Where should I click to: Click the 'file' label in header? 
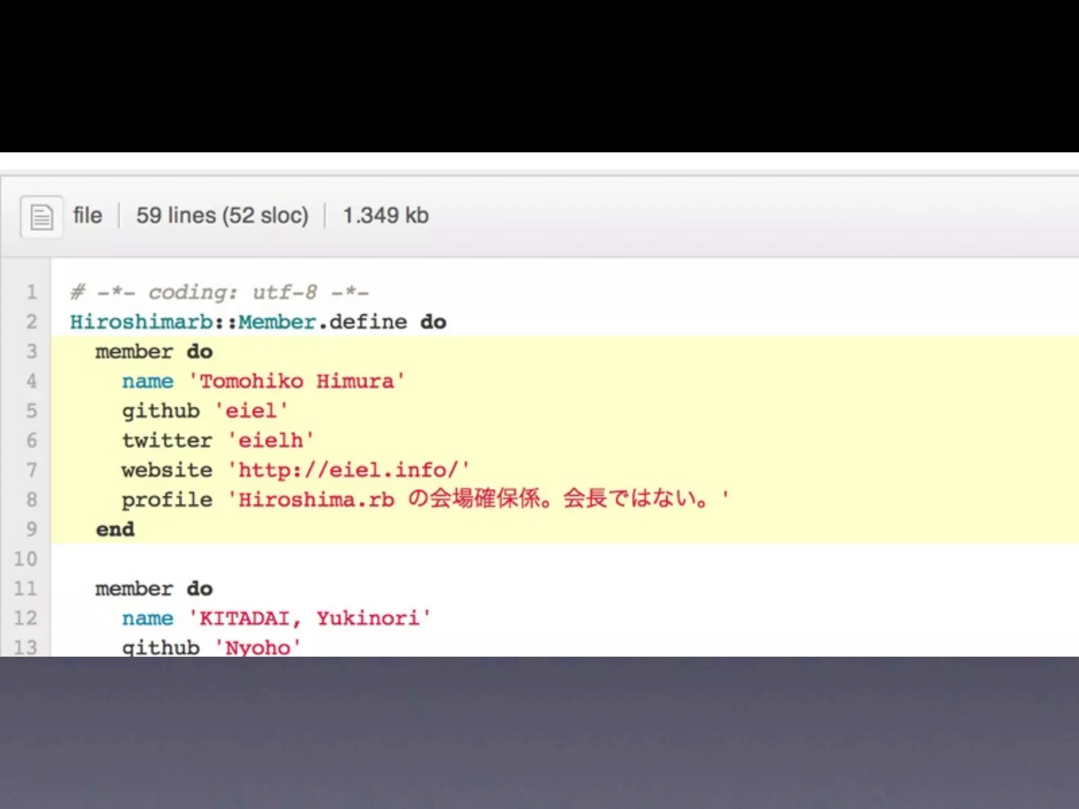tap(87, 215)
